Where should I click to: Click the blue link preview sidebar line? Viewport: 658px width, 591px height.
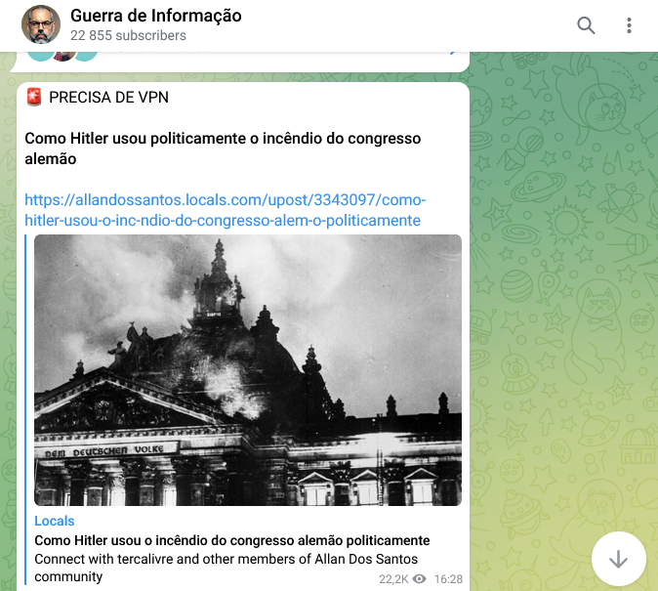click(25, 409)
